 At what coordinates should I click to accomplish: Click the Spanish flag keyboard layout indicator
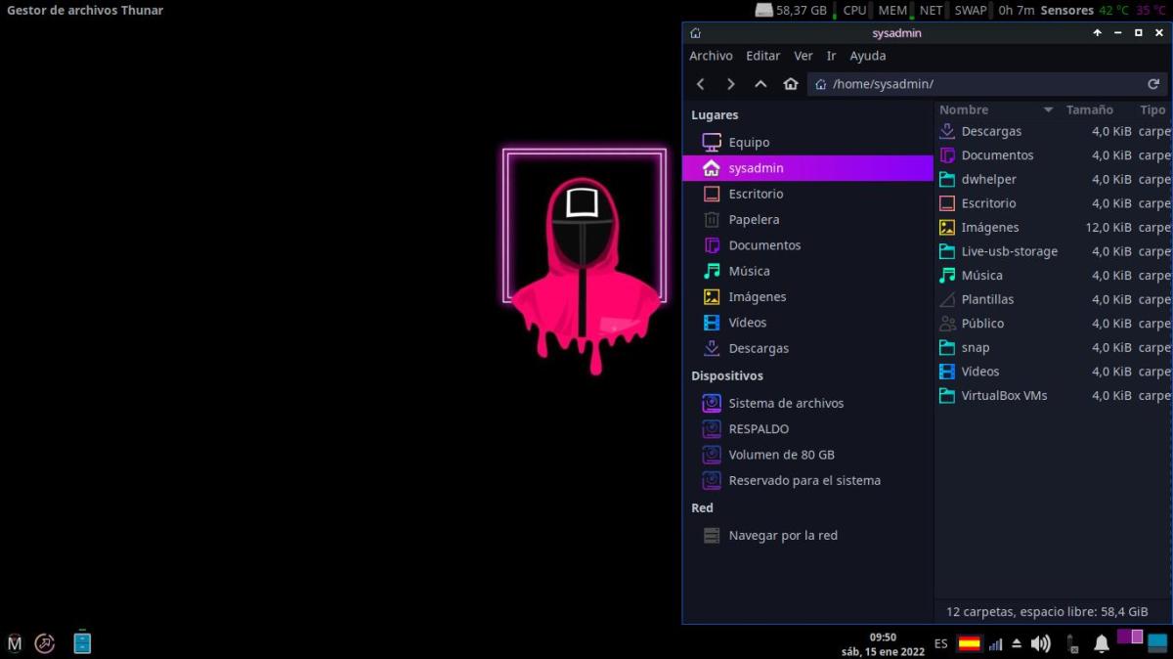coord(969,643)
